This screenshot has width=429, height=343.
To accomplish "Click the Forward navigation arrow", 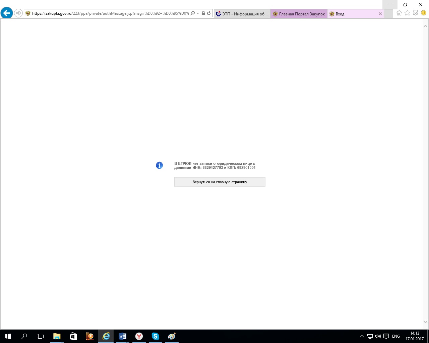I will (x=18, y=13).
